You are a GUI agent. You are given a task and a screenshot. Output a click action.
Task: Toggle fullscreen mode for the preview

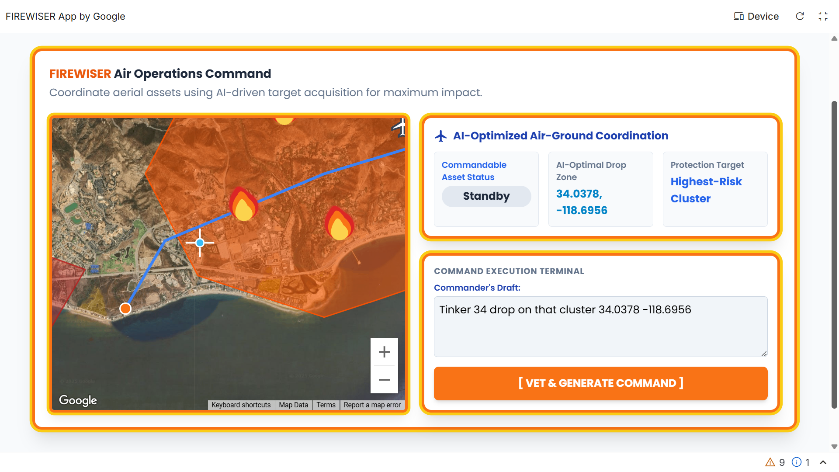coord(823,16)
